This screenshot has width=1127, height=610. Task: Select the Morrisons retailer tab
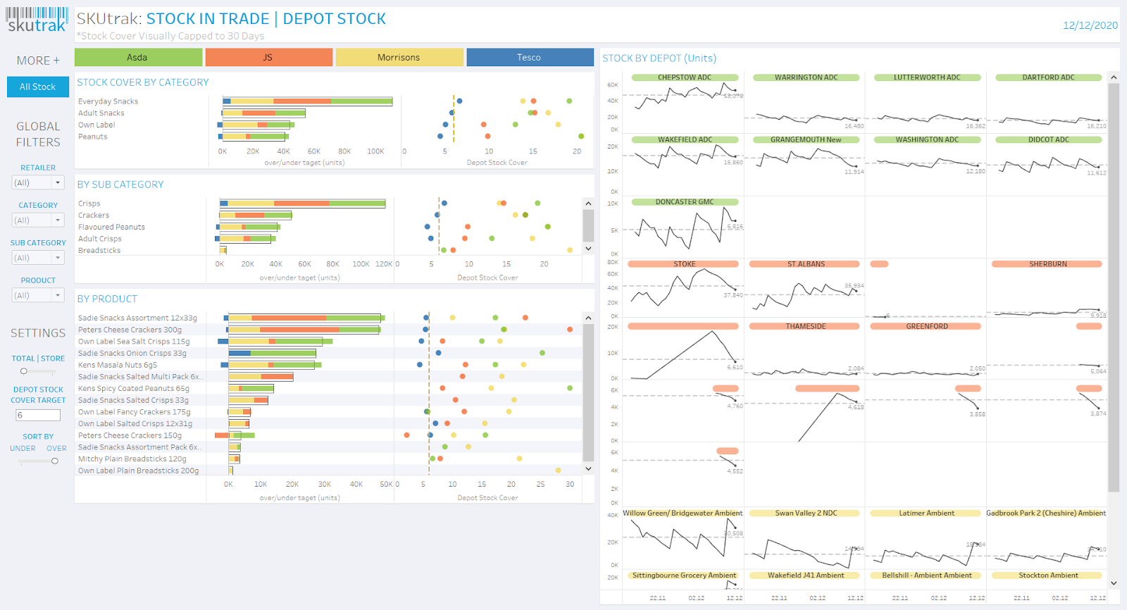(399, 57)
